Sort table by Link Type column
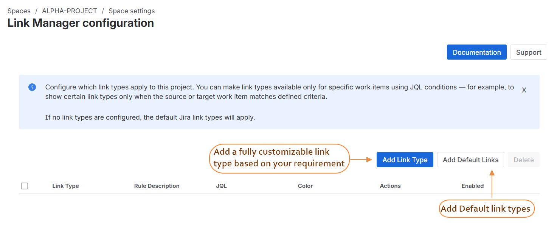Viewport: 557px width, 252px height. [x=65, y=186]
